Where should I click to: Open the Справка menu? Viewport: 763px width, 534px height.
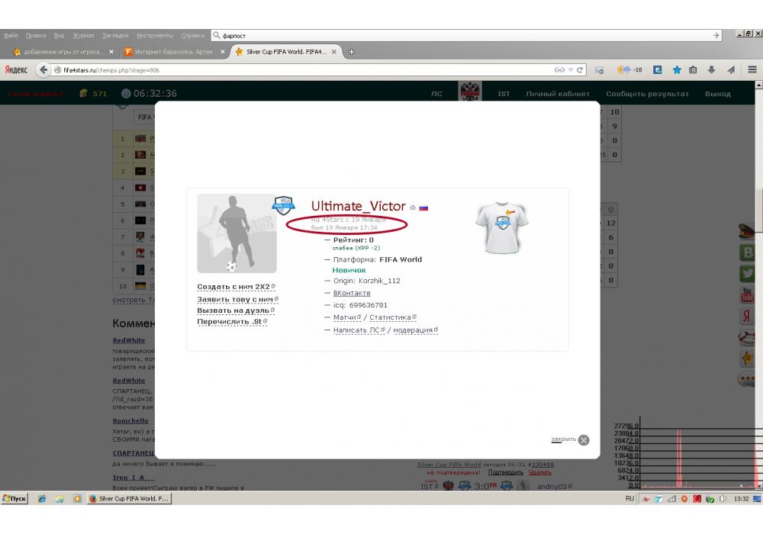pyautogui.click(x=193, y=36)
